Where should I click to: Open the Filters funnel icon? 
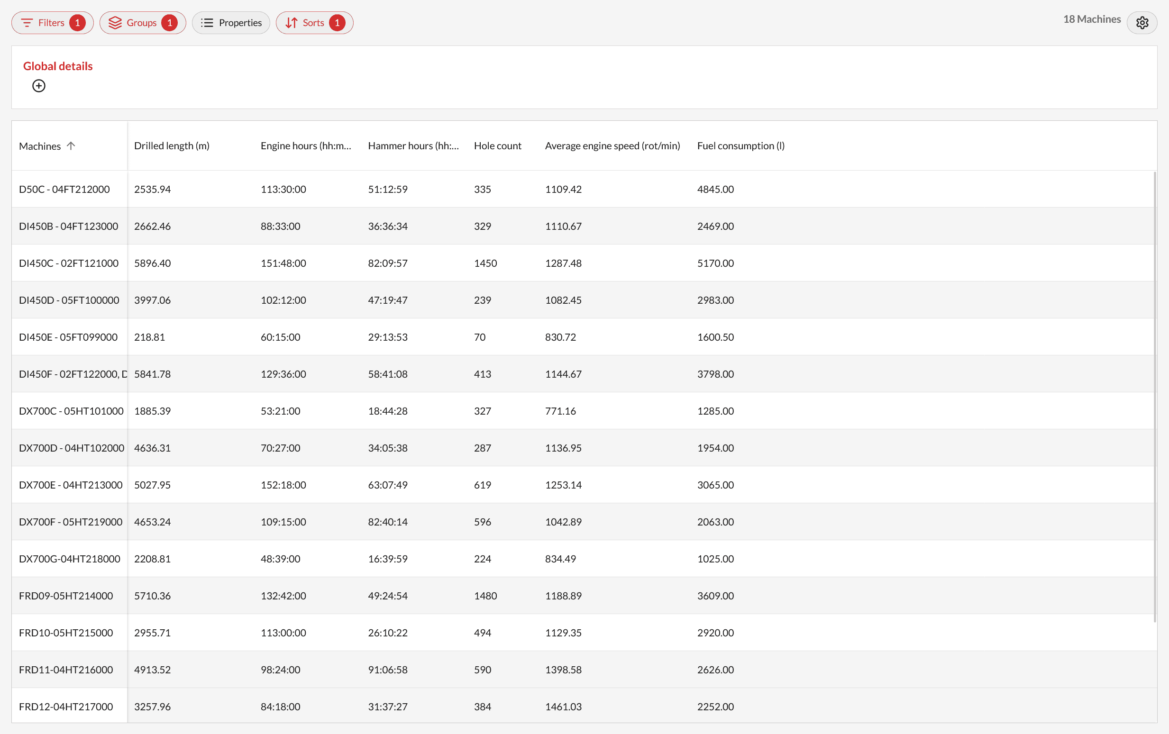[x=27, y=23]
